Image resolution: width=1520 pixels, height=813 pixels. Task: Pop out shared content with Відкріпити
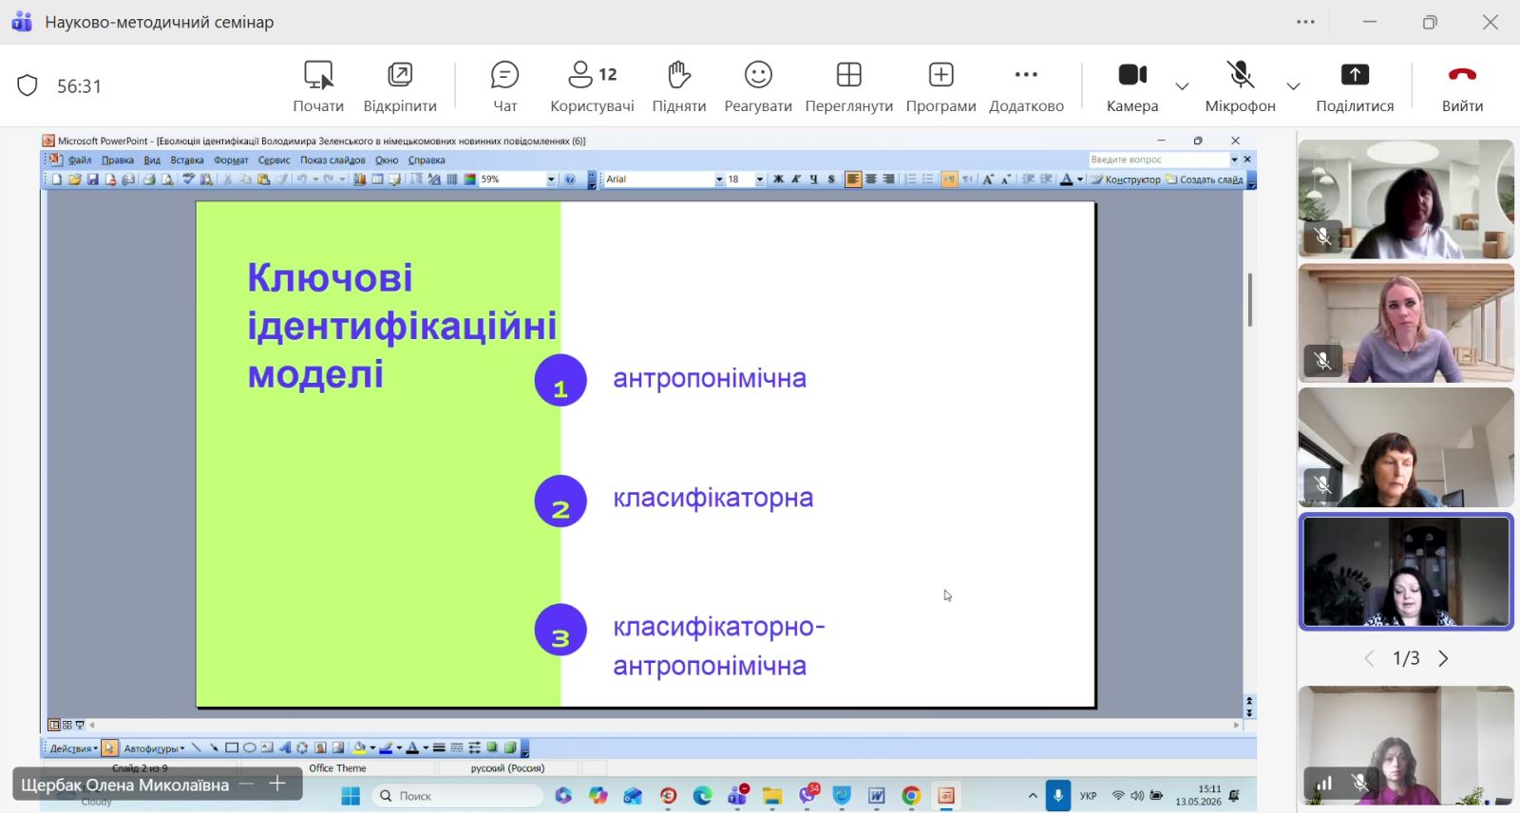tap(400, 86)
